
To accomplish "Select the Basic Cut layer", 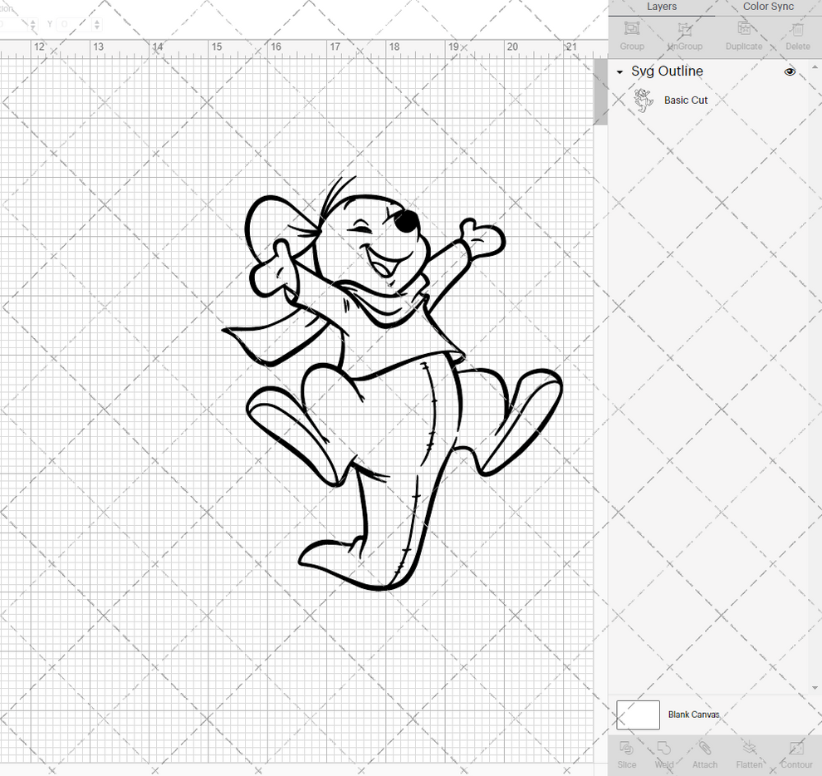I will pos(686,100).
